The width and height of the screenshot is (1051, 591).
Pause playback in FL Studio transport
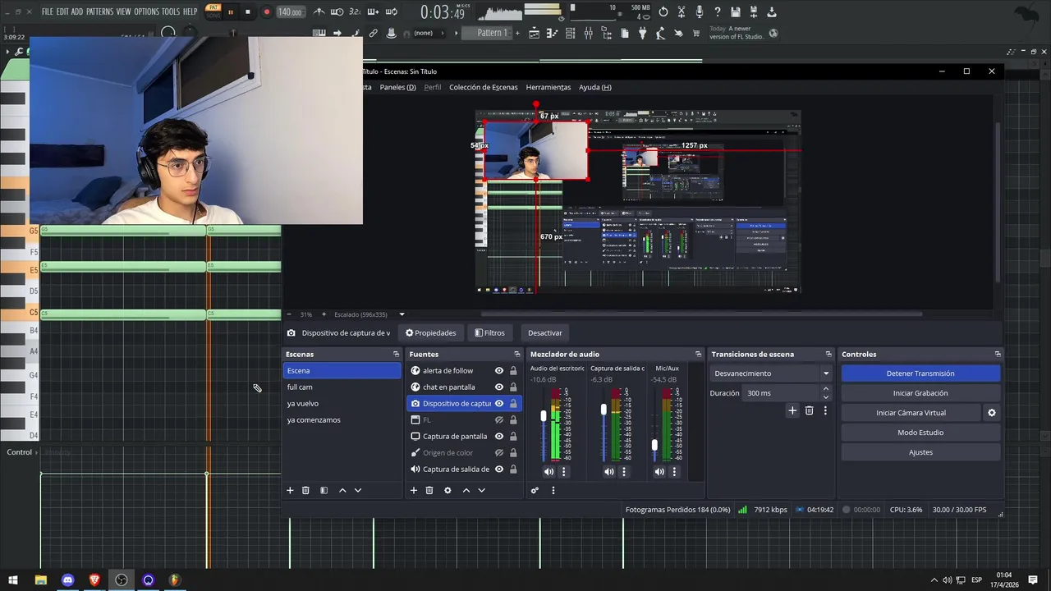[230, 11]
